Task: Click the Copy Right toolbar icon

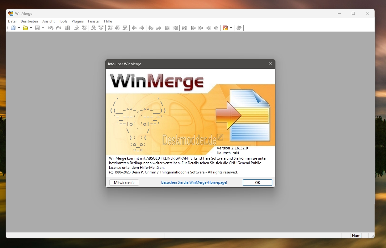Action: (134, 28)
